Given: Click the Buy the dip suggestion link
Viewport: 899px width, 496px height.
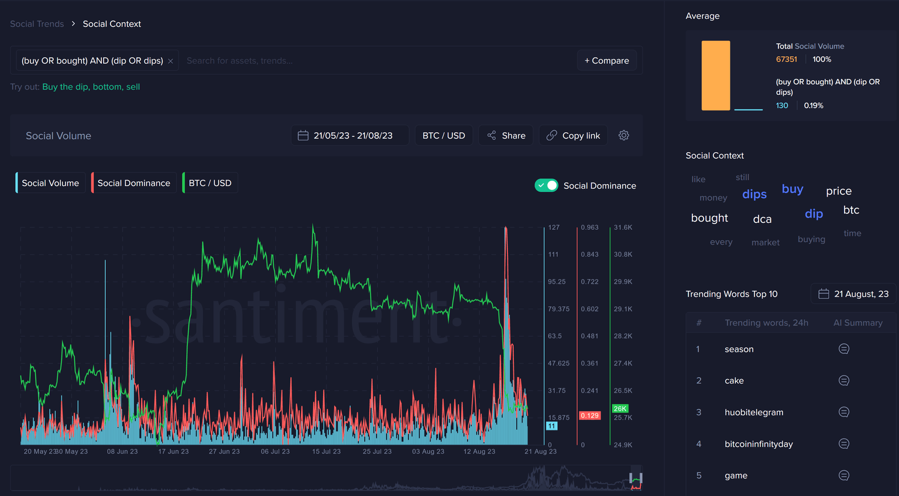Looking at the screenshot, I should pos(66,87).
